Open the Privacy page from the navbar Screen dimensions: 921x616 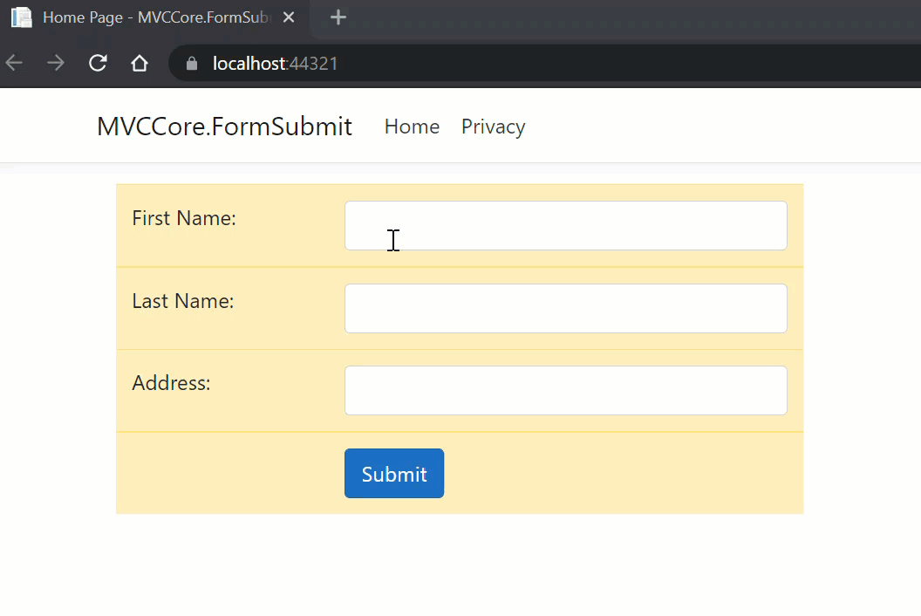coord(493,127)
